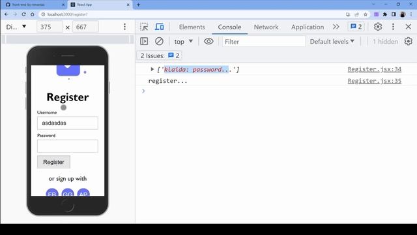Open device toolbar more options
Viewport: 417px width, 235px height.
[124, 27]
